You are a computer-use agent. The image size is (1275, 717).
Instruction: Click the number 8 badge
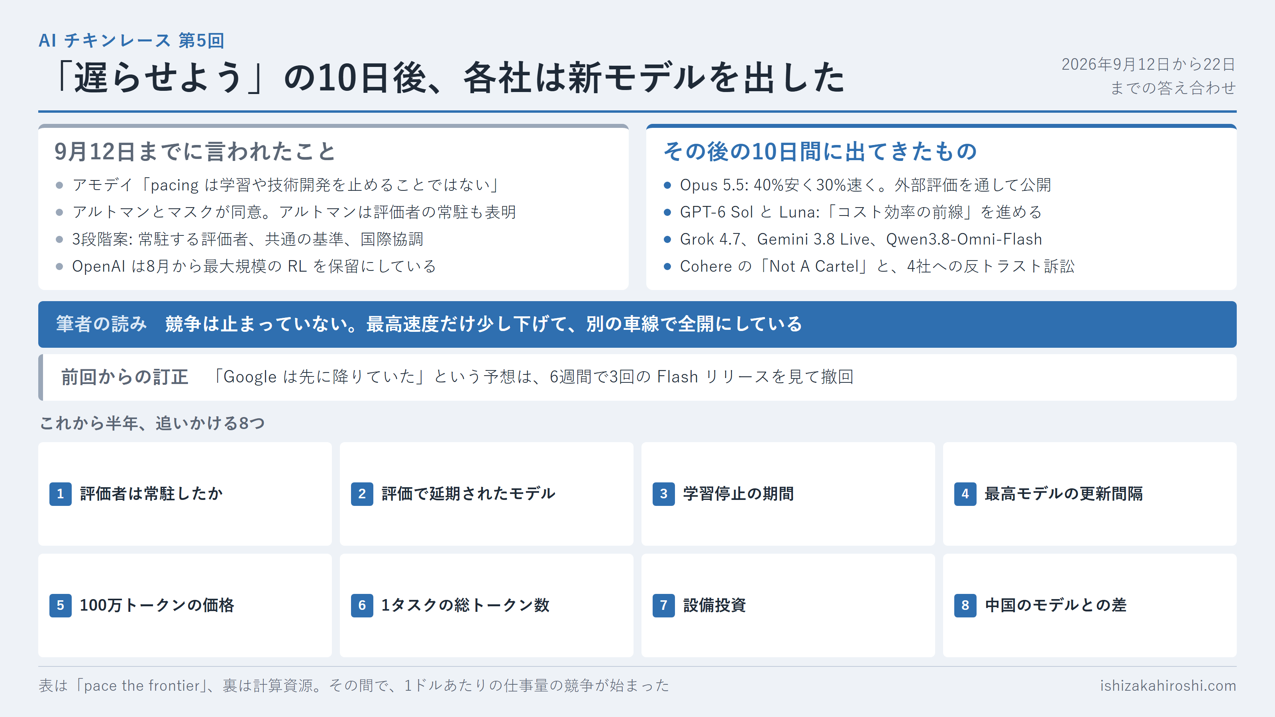click(x=965, y=605)
